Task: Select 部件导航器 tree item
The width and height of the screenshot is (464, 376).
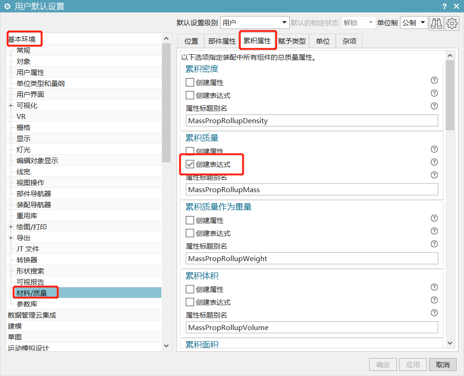Action: point(34,194)
